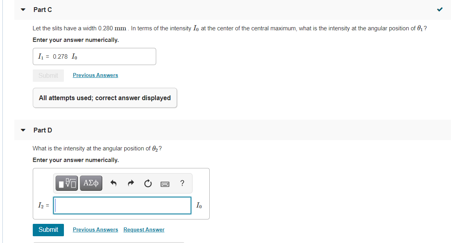Select the Part C section header
Screen dimensions: 451x243
coord(42,10)
